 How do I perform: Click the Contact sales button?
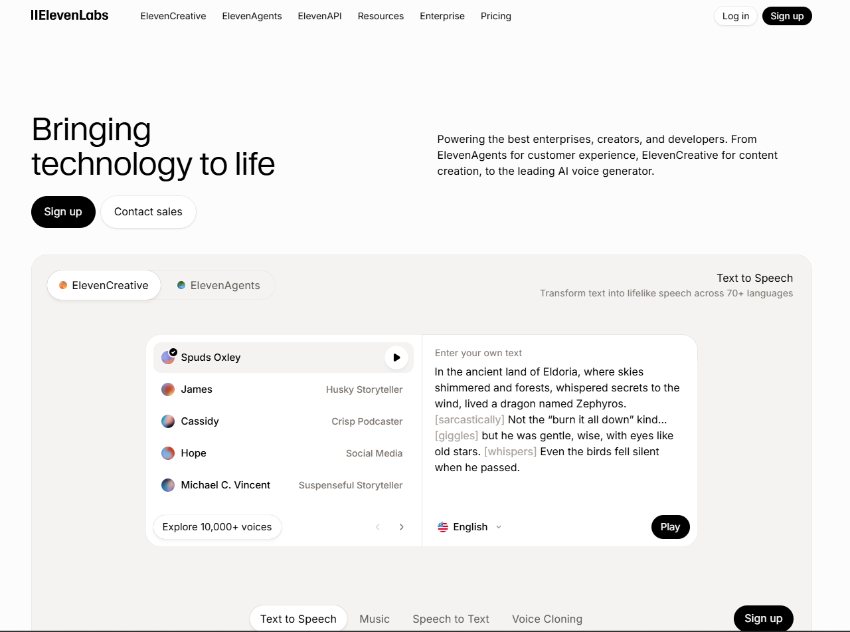click(x=148, y=211)
